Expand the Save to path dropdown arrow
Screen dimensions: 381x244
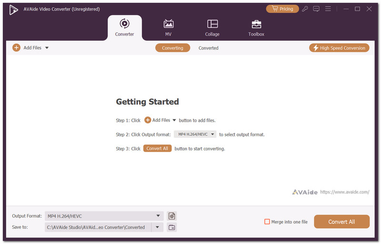click(x=157, y=227)
